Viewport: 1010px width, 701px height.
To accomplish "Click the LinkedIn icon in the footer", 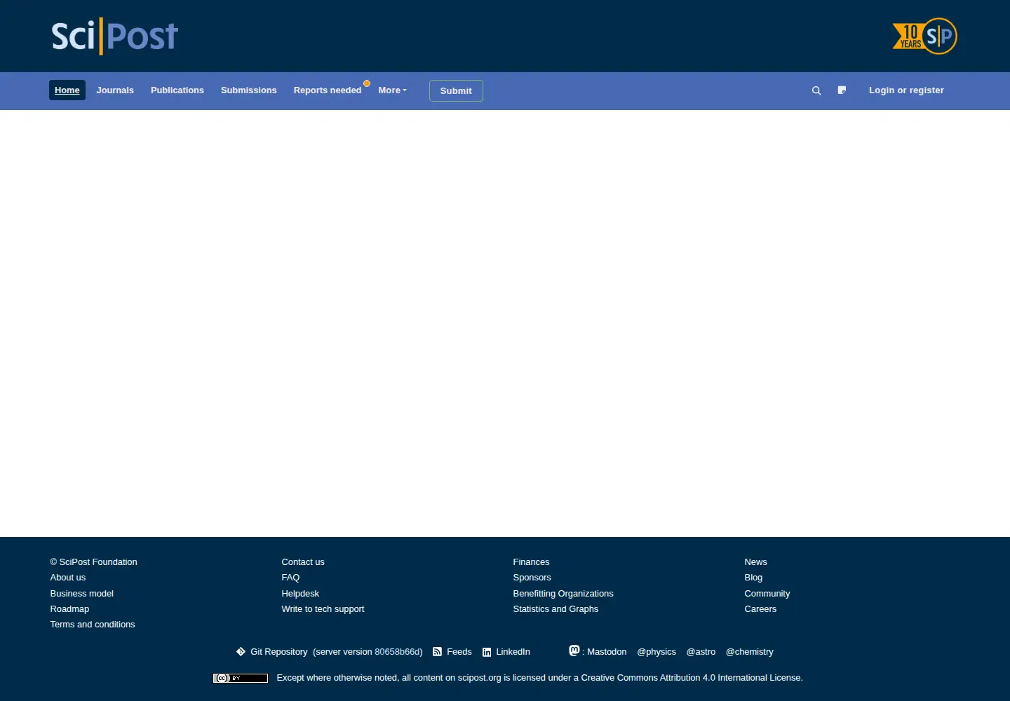I will pos(487,652).
